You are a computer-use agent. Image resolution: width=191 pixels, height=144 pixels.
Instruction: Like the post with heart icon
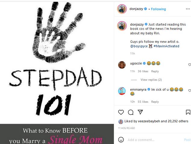121,112
